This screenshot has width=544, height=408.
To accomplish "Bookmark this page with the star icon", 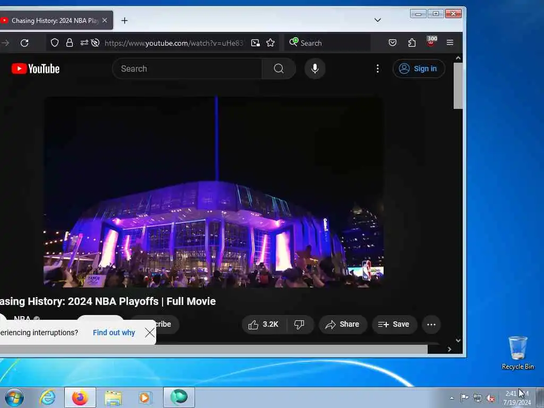I will coord(270,42).
